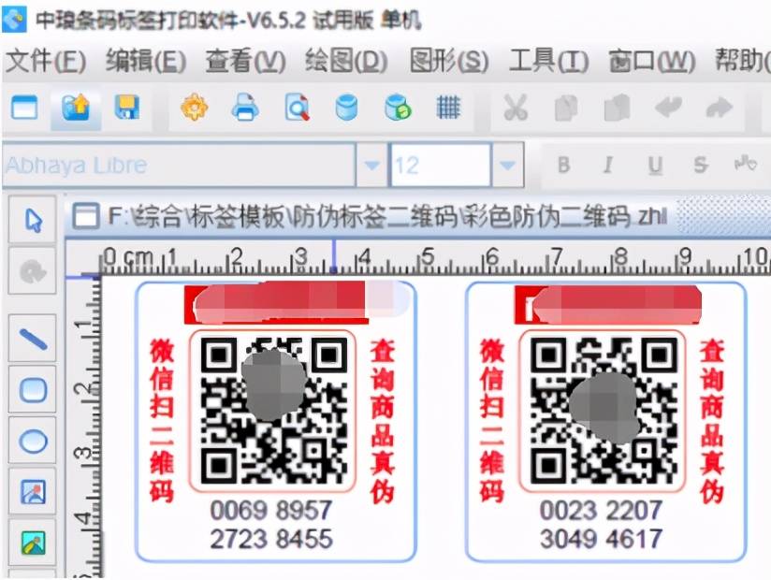Click the new label document icon
The width and height of the screenshot is (771, 580).
click(x=24, y=108)
